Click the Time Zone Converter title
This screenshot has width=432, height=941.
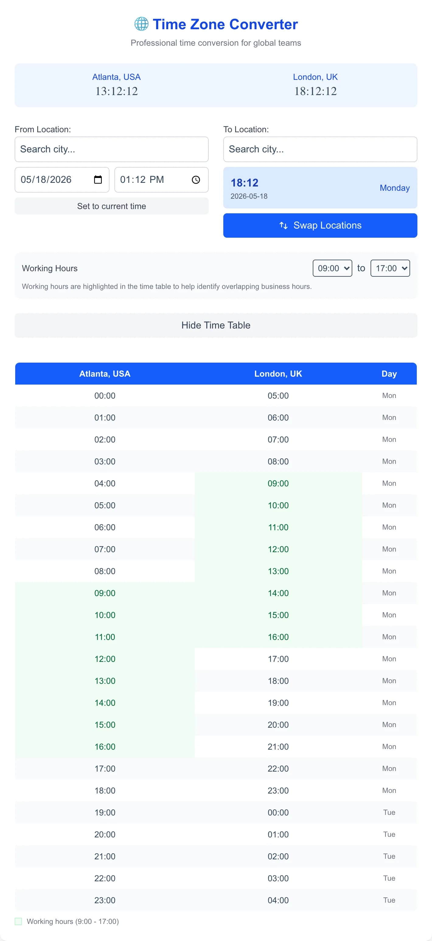tap(225, 24)
